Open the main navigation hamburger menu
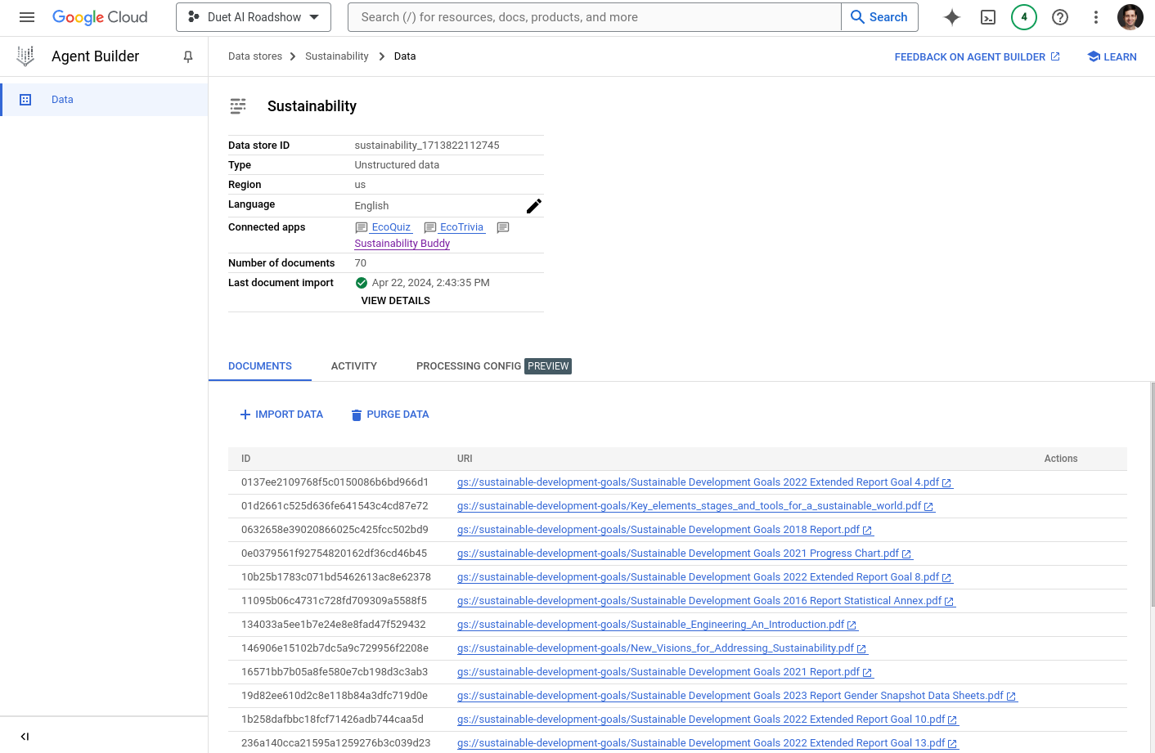Image resolution: width=1155 pixels, height=753 pixels. point(27,17)
